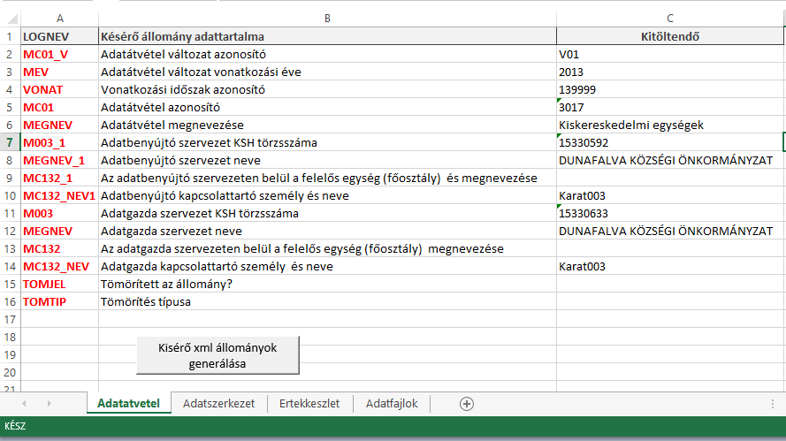Click cell containing MEGNEV_1
Image resolution: width=786 pixels, height=441 pixels.
click(59, 160)
